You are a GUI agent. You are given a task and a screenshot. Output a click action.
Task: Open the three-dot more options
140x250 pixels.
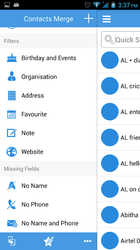[87, 241]
